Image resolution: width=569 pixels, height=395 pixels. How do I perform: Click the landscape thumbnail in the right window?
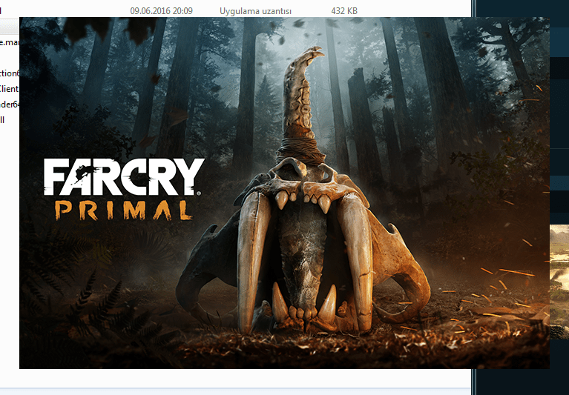[x=559, y=282]
